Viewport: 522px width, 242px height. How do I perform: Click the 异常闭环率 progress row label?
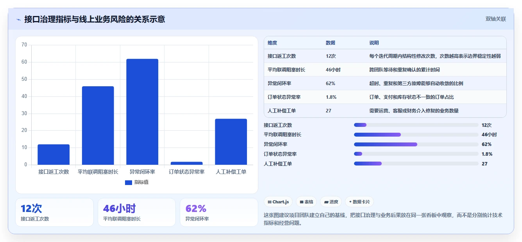(x=275, y=144)
